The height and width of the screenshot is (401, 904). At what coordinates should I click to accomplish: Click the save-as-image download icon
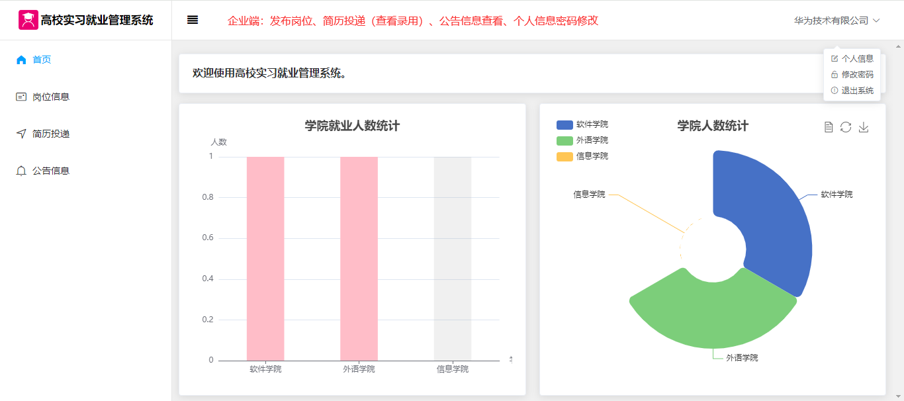[864, 127]
